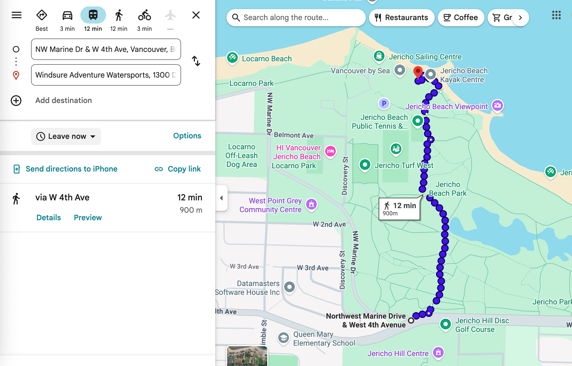The image size is (572, 366).
Task: Filter by Restaurants along route
Action: coord(401,18)
